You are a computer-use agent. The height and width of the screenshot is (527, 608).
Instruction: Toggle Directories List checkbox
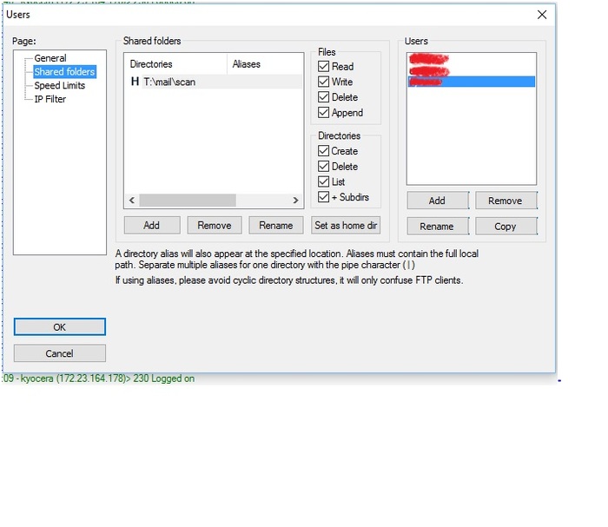click(x=323, y=181)
